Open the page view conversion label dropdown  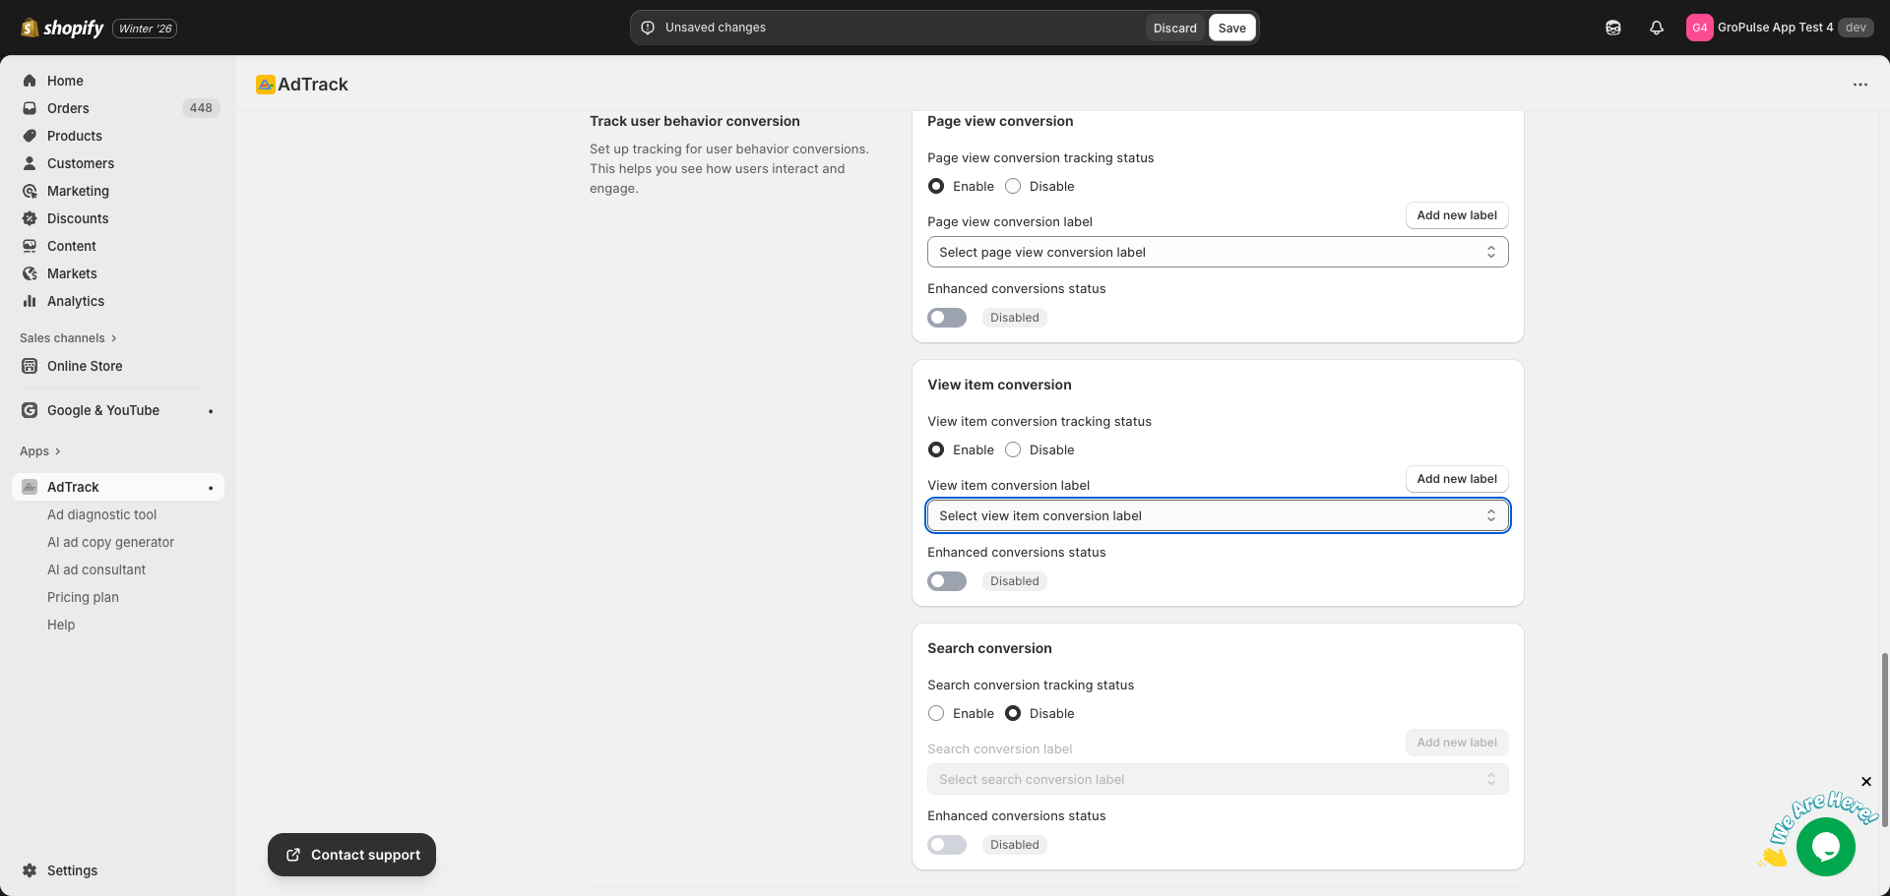click(1217, 252)
